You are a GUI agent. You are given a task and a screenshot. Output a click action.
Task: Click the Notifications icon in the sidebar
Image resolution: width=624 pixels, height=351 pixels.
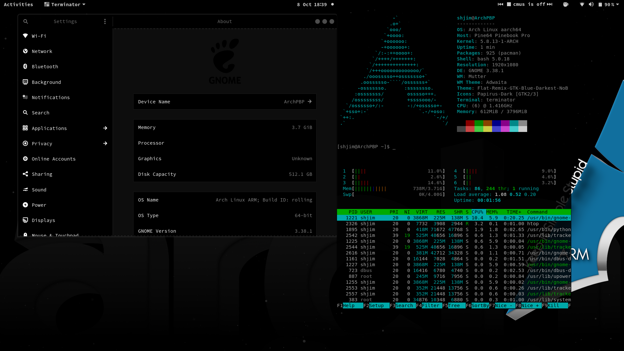click(25, 97)
